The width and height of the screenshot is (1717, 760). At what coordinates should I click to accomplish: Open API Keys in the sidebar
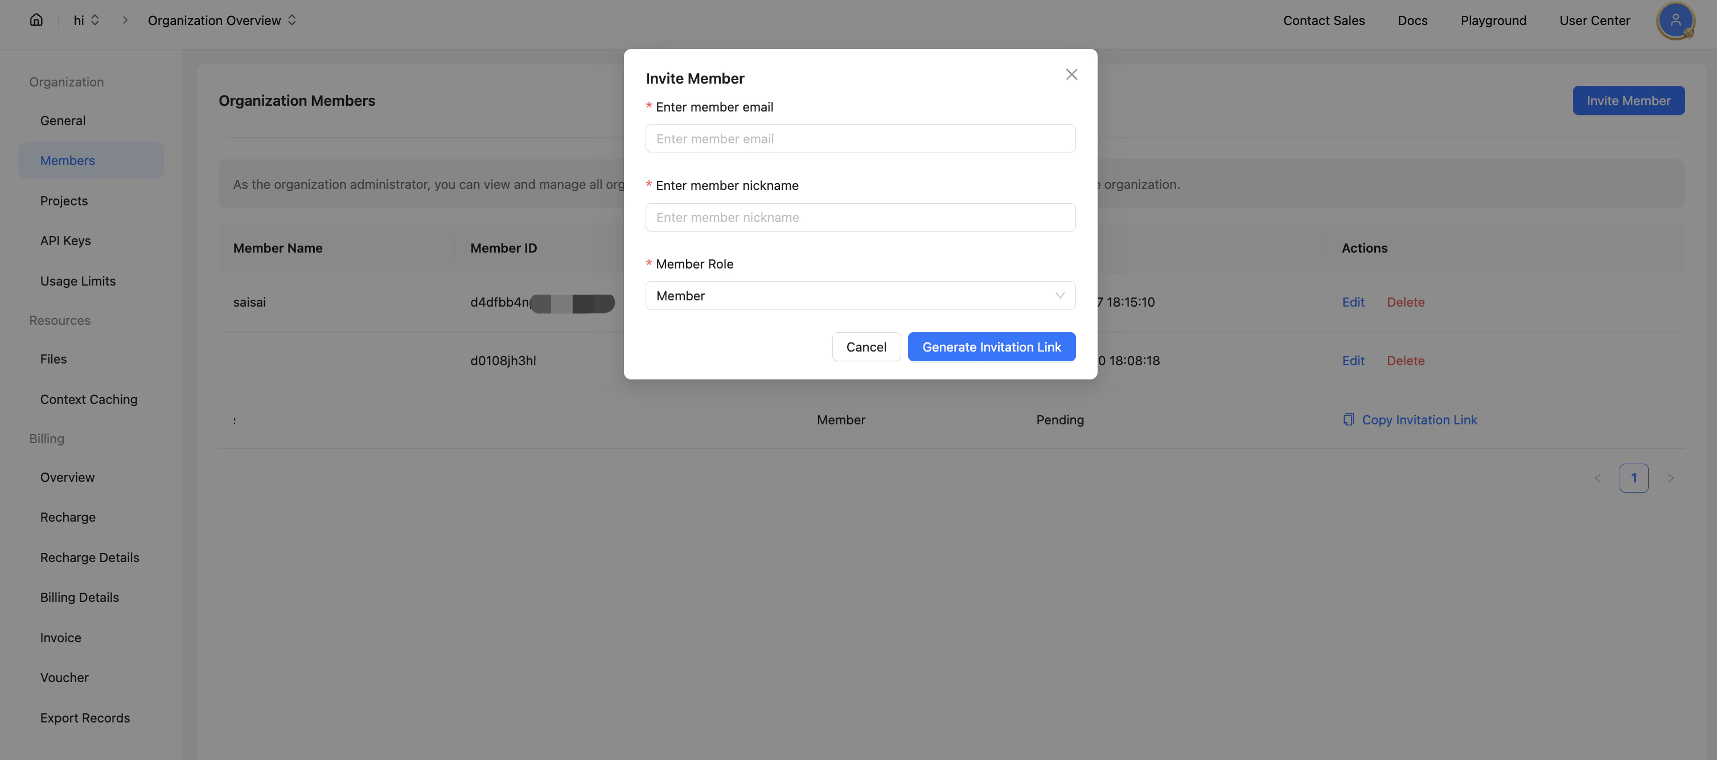coord(65,241)
